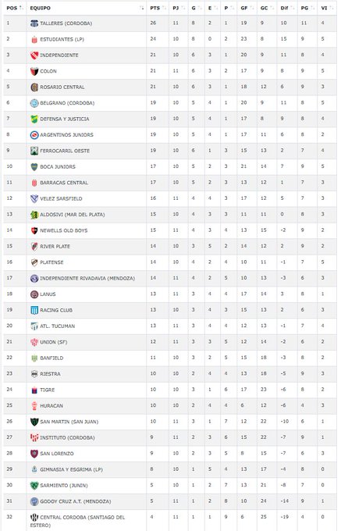Click the San Lorenzo team crest
This screenshot has height=531, width=341.
(34, 454)
